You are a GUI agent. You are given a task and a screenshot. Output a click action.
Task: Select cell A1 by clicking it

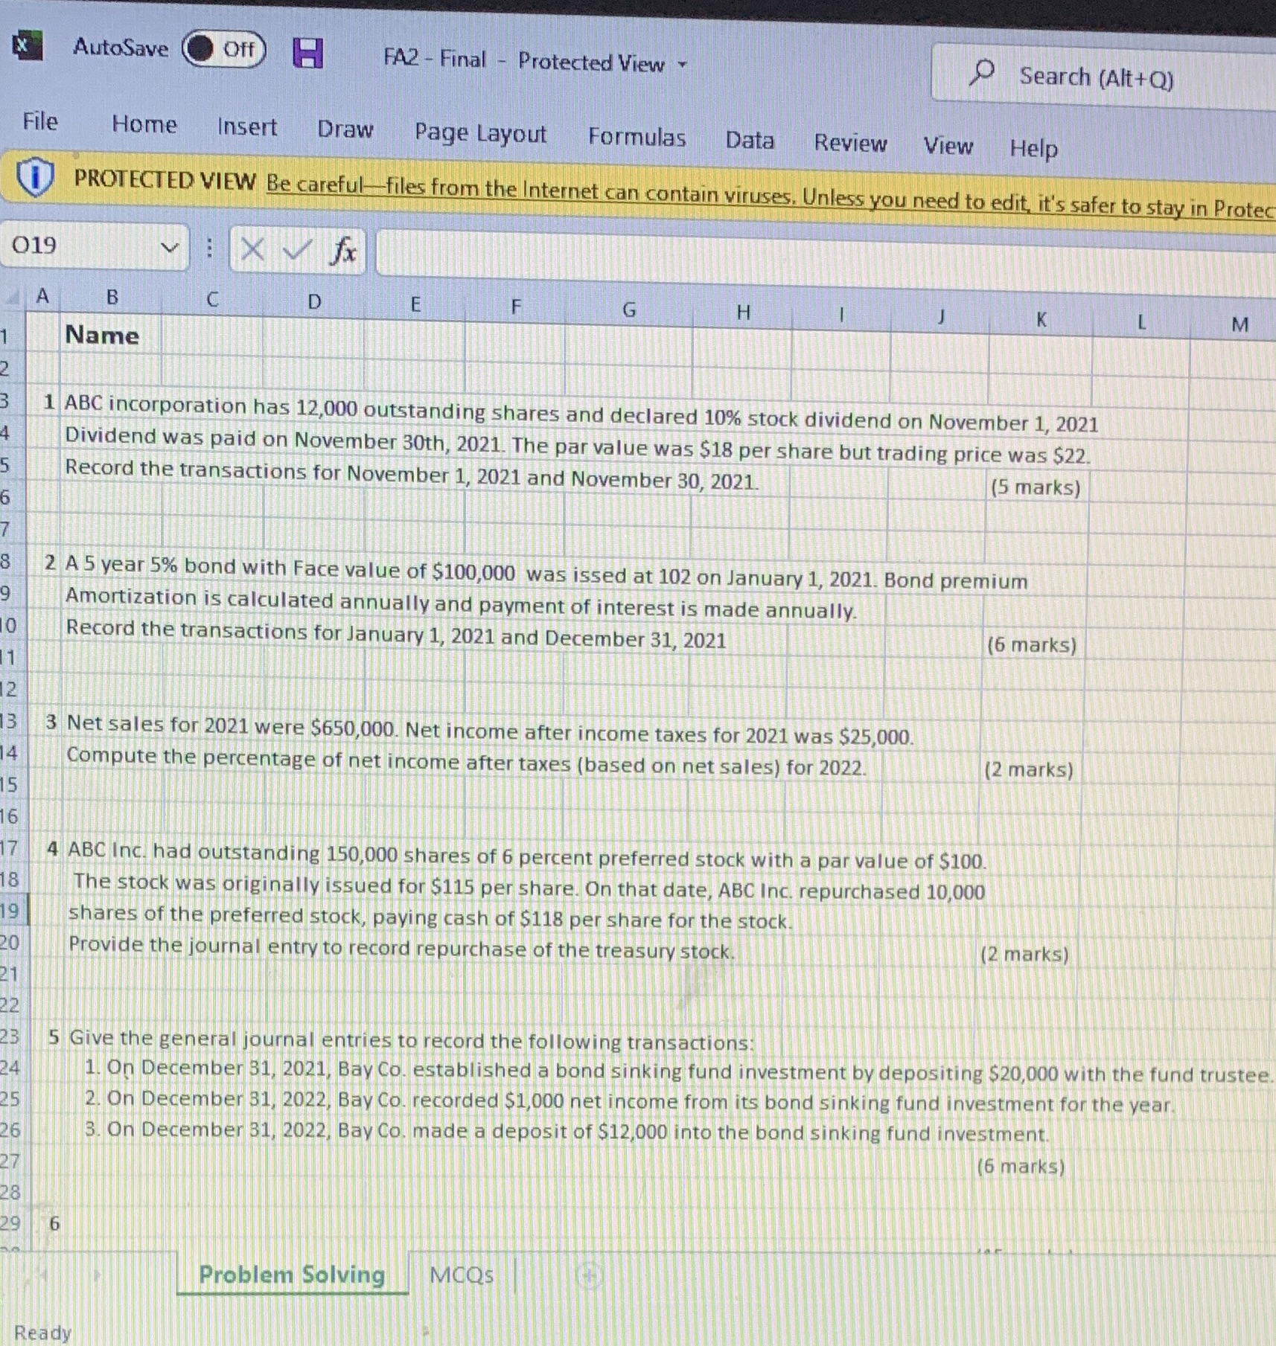coord(42,336)
